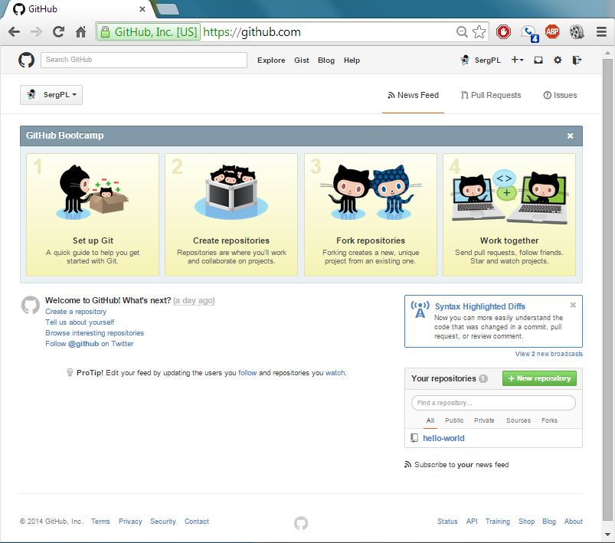The height and width of the screenshot is (543, 615).
Task: Click the zoom magnifier icon in address bar
Action: coord(462,31)
